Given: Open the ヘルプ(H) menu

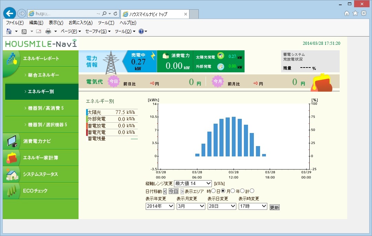Looking at the screenshot, I should click(128, 23).
